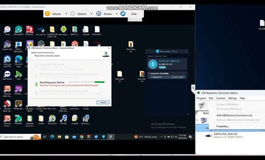Open the shell desktop icon
Image resolution: width=265 pixels, height=160 pixels.
(19, 75)
